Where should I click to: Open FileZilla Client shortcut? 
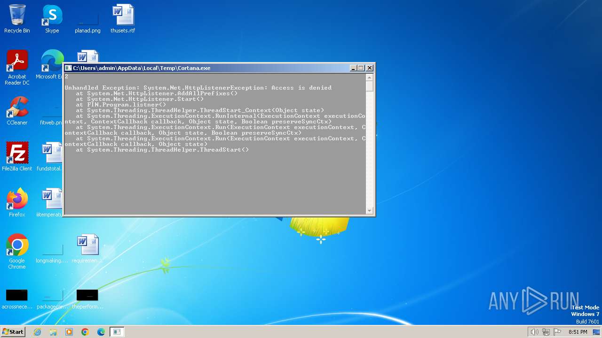(17, 157)
